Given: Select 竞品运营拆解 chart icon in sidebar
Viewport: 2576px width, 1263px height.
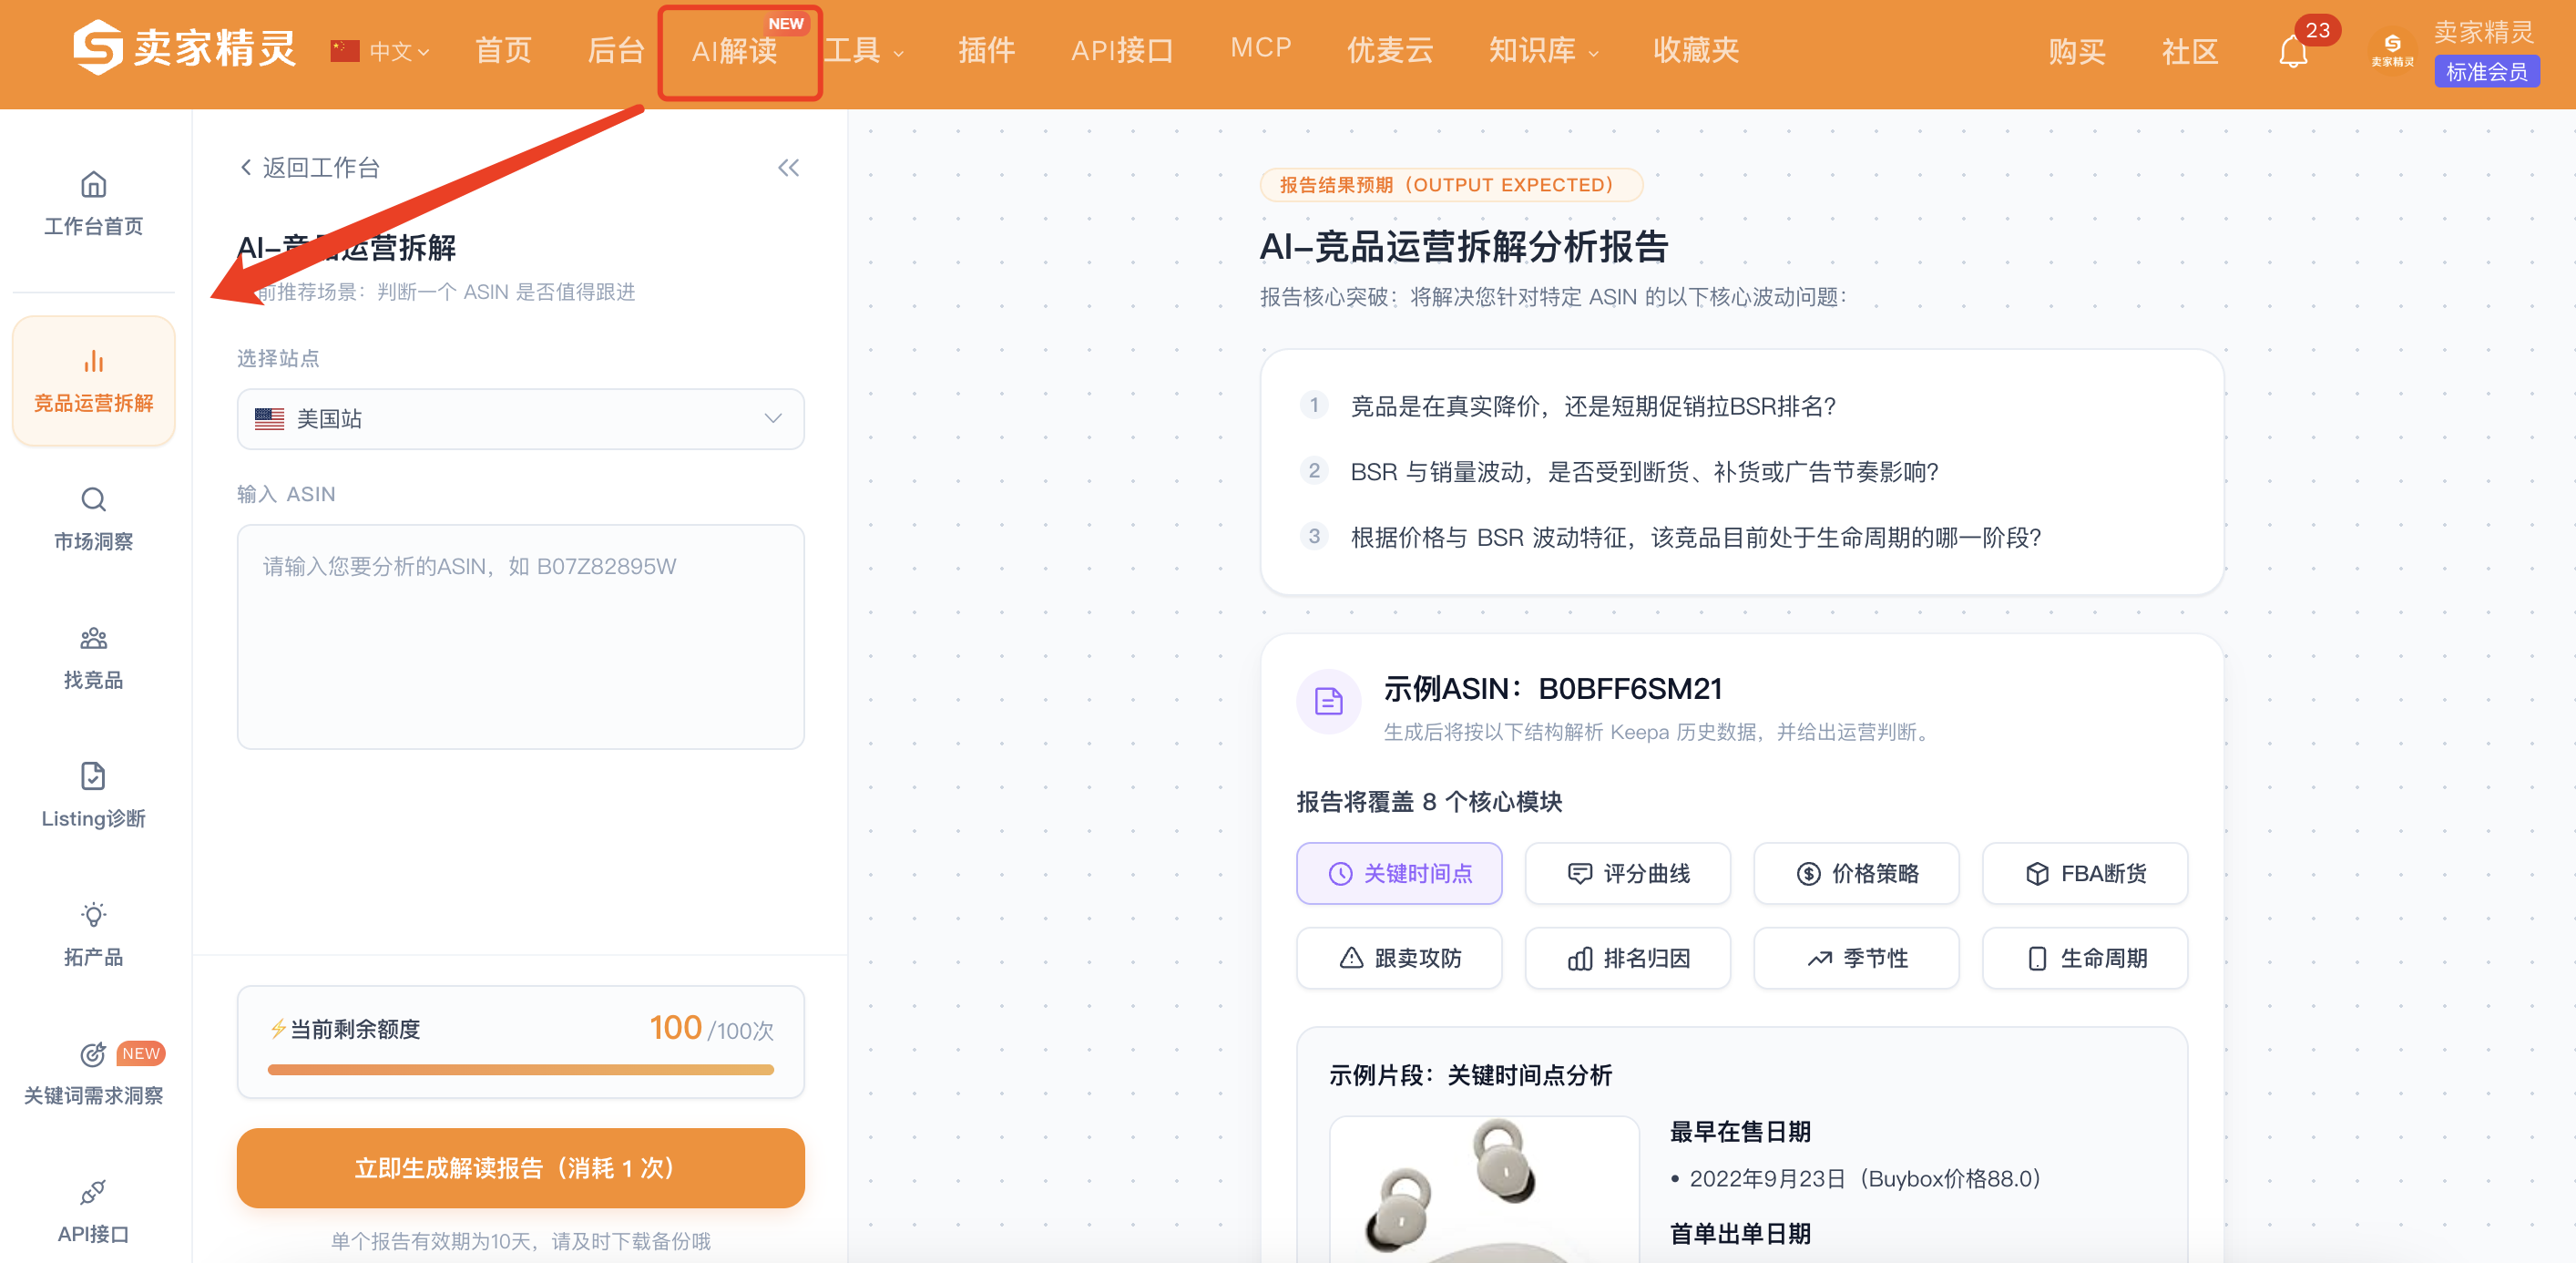Looking at the screenshot, I should tap(93, 361).
